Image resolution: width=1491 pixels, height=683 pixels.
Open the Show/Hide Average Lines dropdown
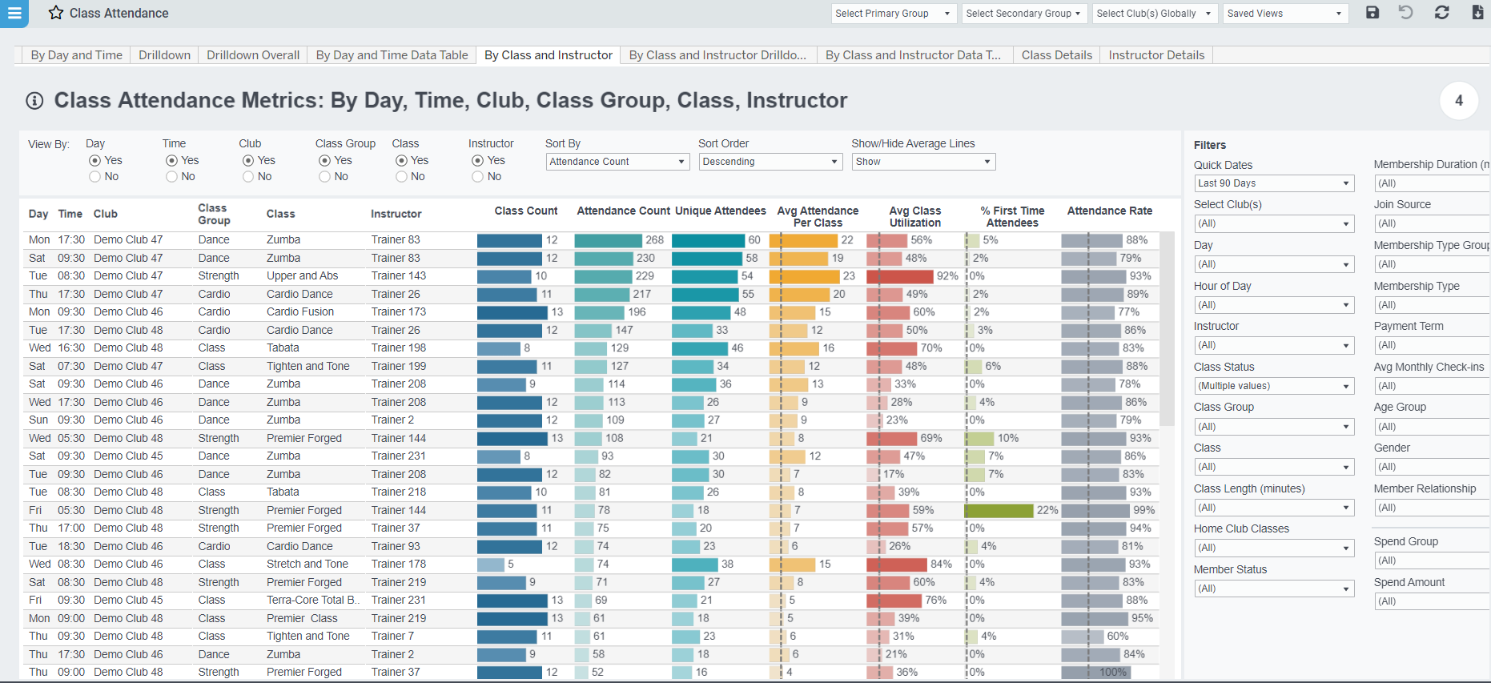pos(922,161)
